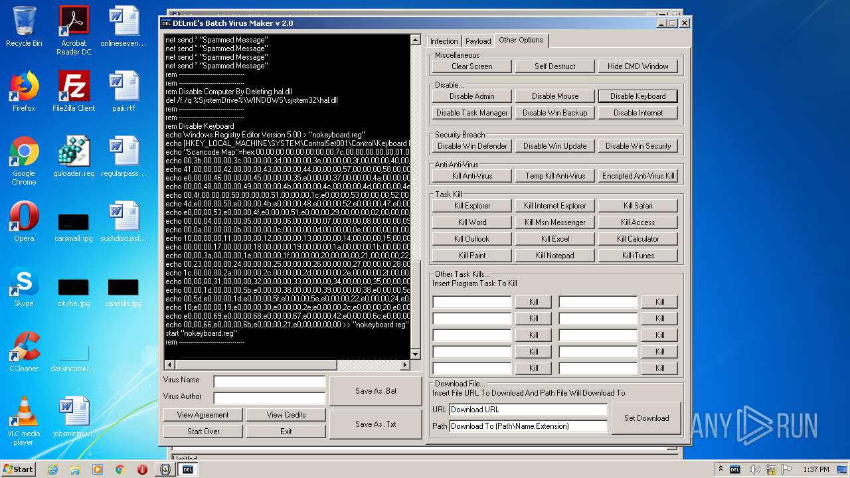Select the cityhe.jpg image file

coord(74,292)
